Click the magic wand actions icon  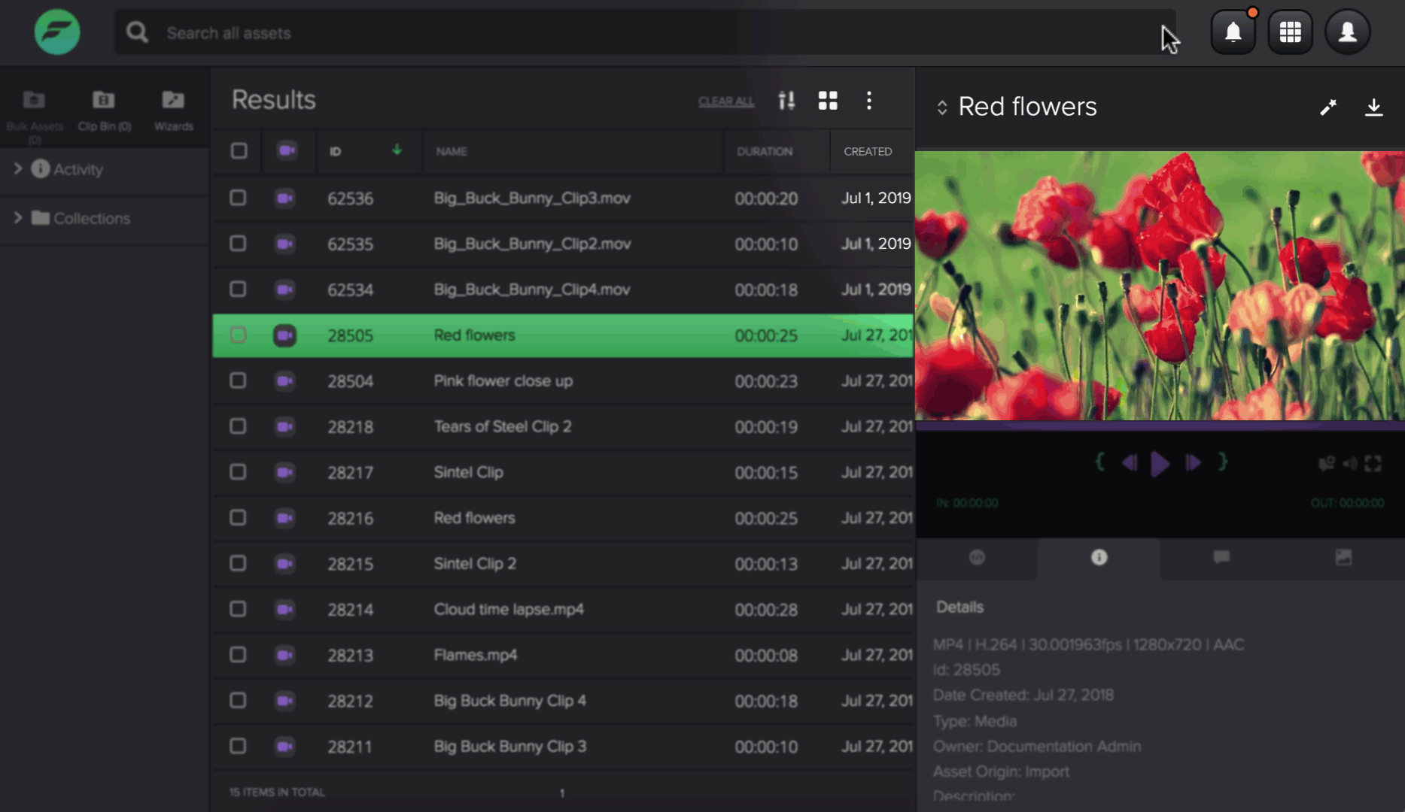coord(1328,108)
